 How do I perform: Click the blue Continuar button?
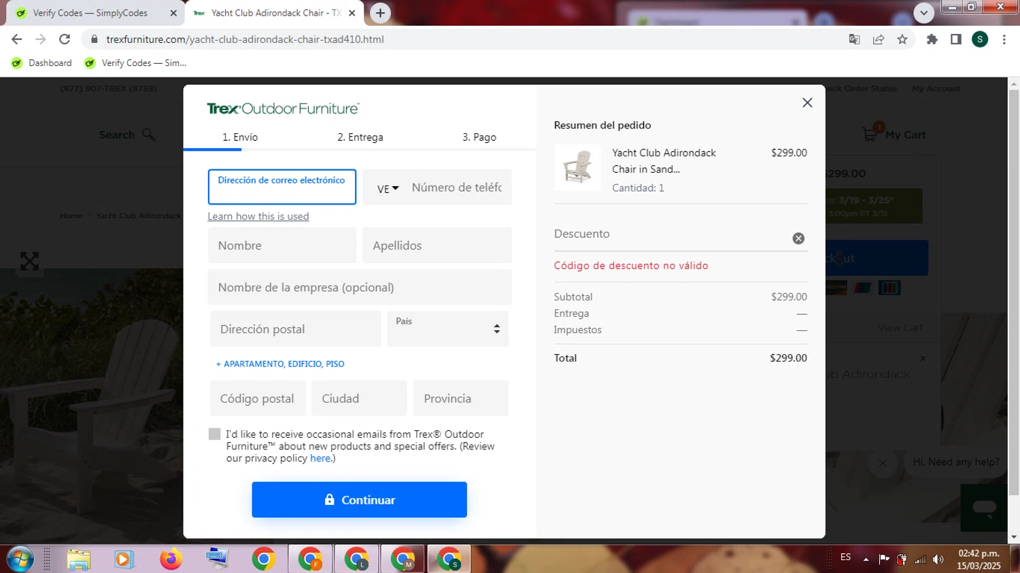point(359,500)
